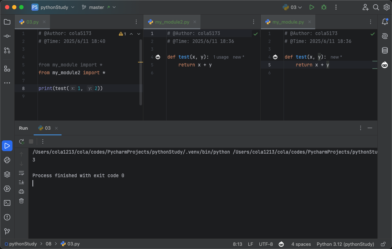The height and width of the screenshot is (249, 392).
Task: Open the Database tool window
Action: click(385, 50)
